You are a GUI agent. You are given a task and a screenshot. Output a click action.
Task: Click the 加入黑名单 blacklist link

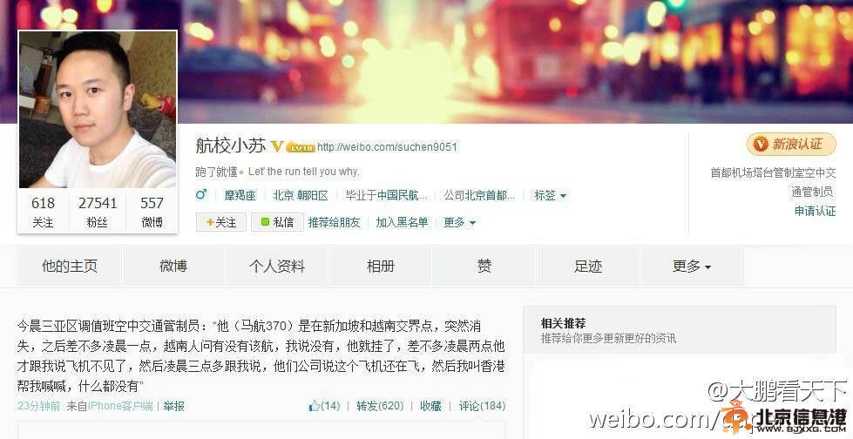pyautogui.click(x=402, y=222)
